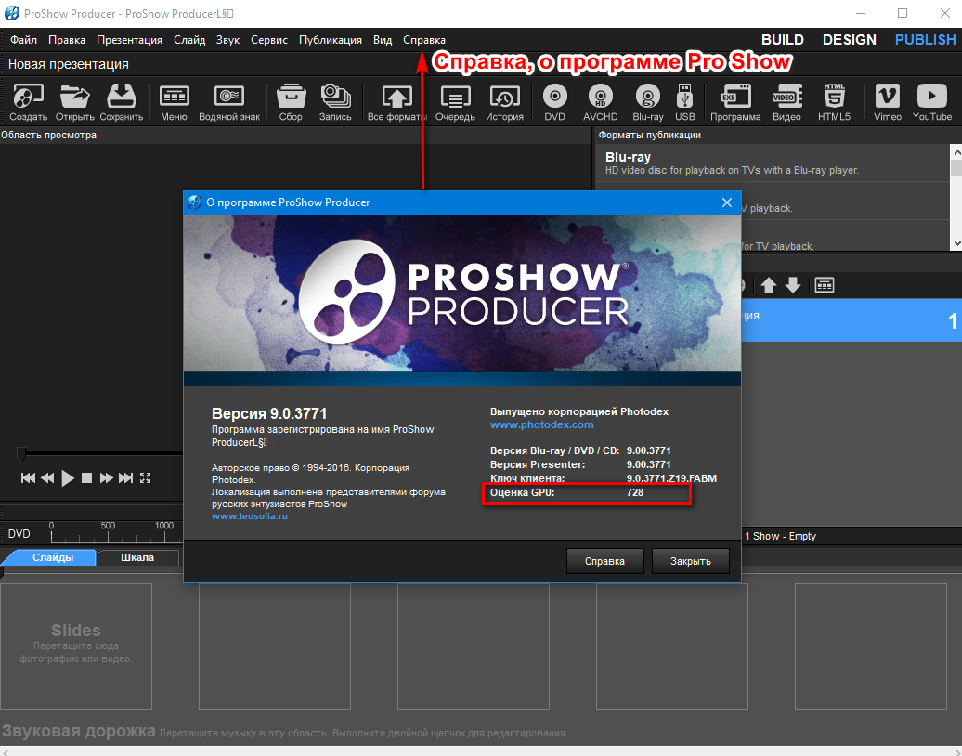This screenshot has width=962, height=756.
Task: Close the О программе ProShow Producer dialog
Action: coord(727,202)
